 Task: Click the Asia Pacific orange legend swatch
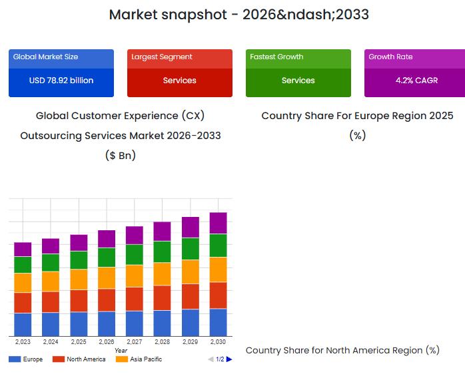point(121,359)
